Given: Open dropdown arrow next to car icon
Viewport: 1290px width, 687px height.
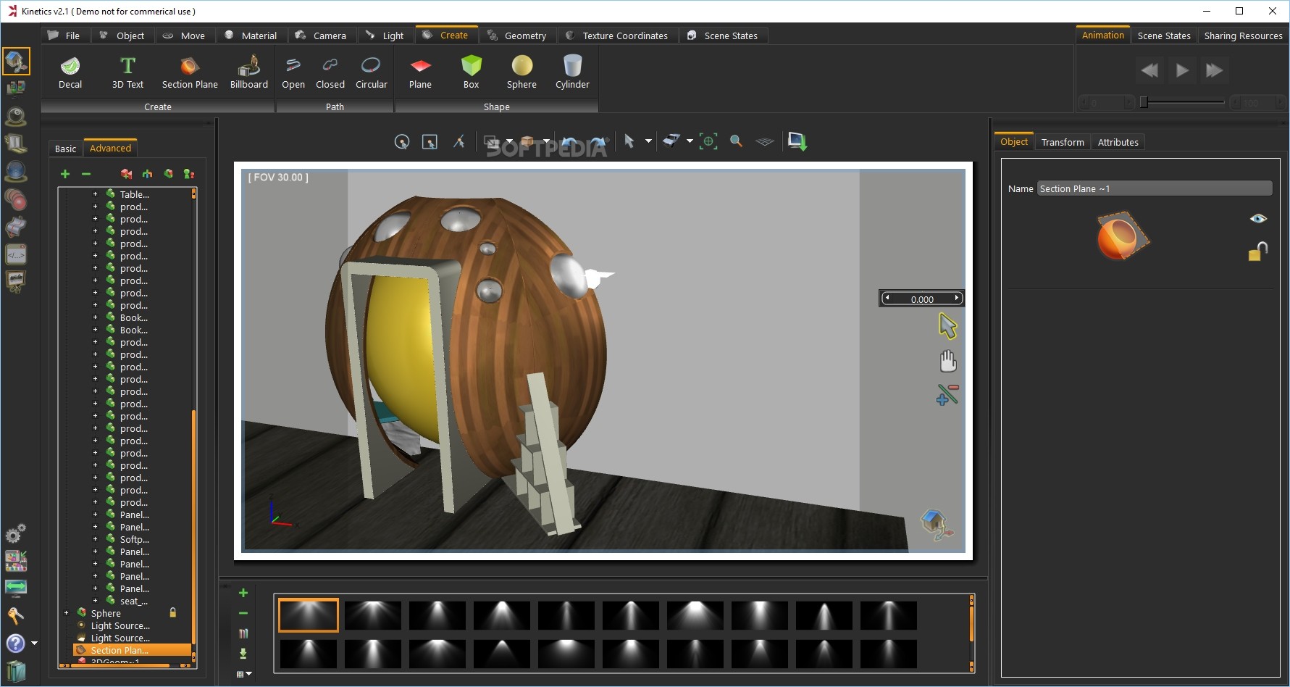Looking at the screenshot, I should point(690,141).
